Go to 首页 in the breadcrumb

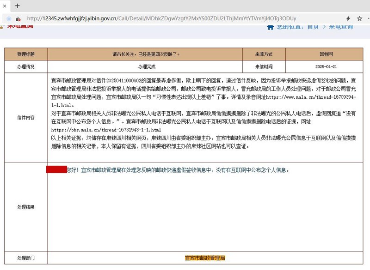point(313,27)
